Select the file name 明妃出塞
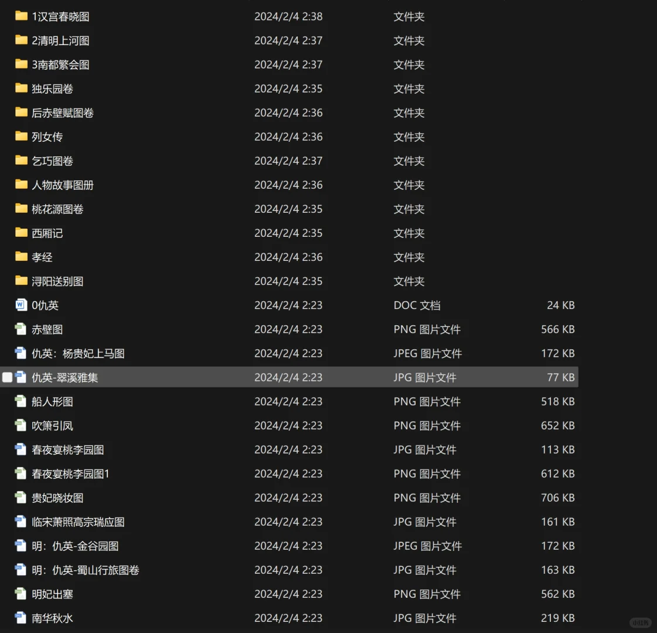657x633 pixels. tap(52, 594)
